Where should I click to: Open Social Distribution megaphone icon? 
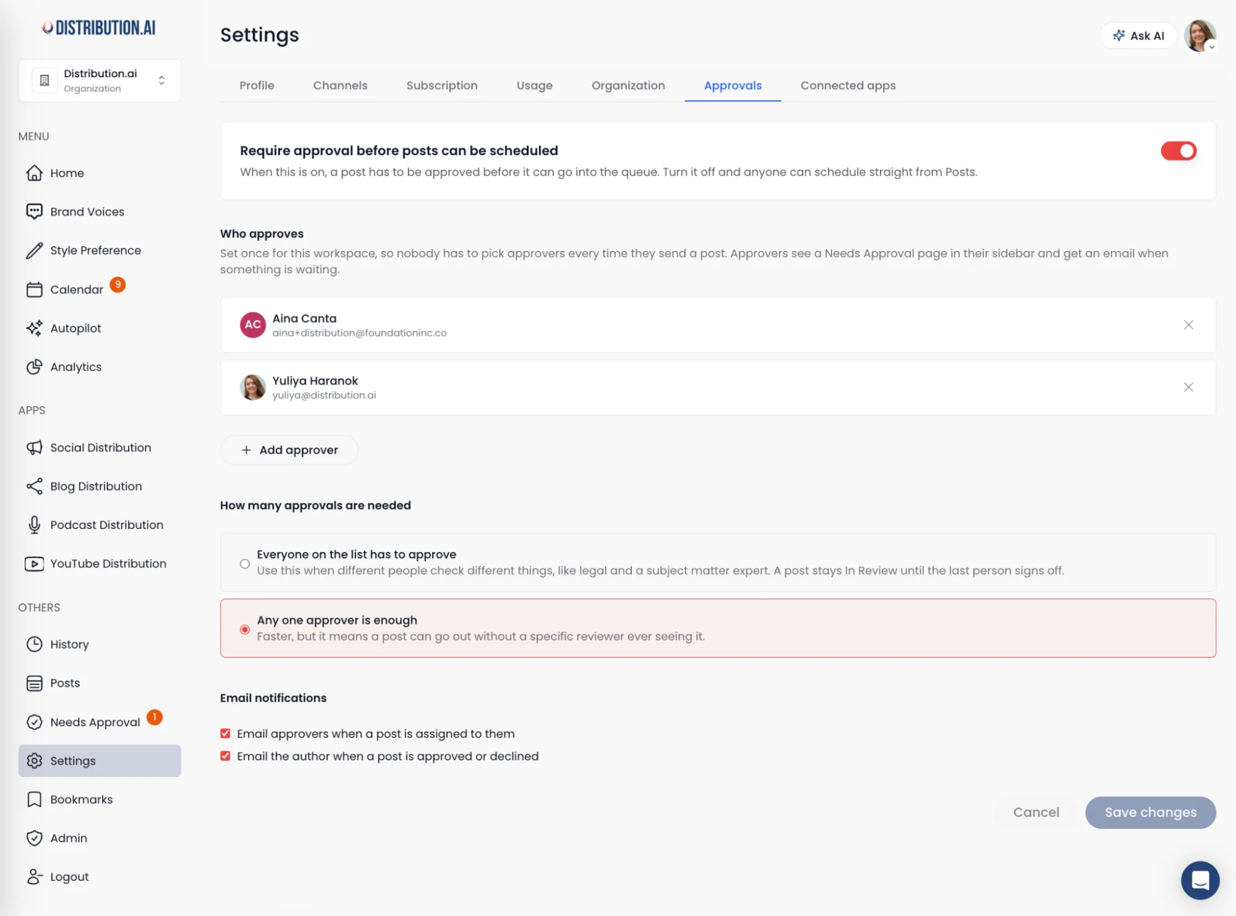(35, 447)
